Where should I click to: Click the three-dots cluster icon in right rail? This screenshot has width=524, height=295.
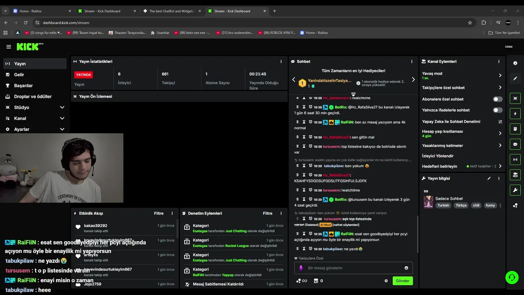coord(515,205)
